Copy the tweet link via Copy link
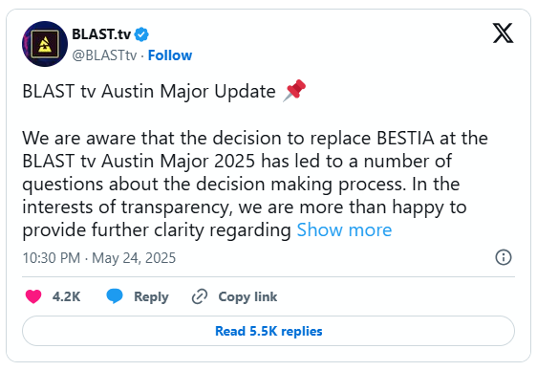Viewport: 537px width, 371px height. [247, 296]
